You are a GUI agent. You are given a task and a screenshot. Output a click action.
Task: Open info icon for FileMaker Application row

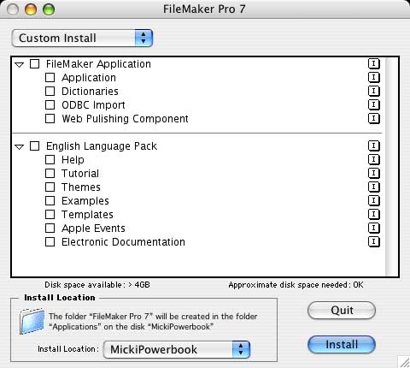pyautogui.click(x=374, y=63)
